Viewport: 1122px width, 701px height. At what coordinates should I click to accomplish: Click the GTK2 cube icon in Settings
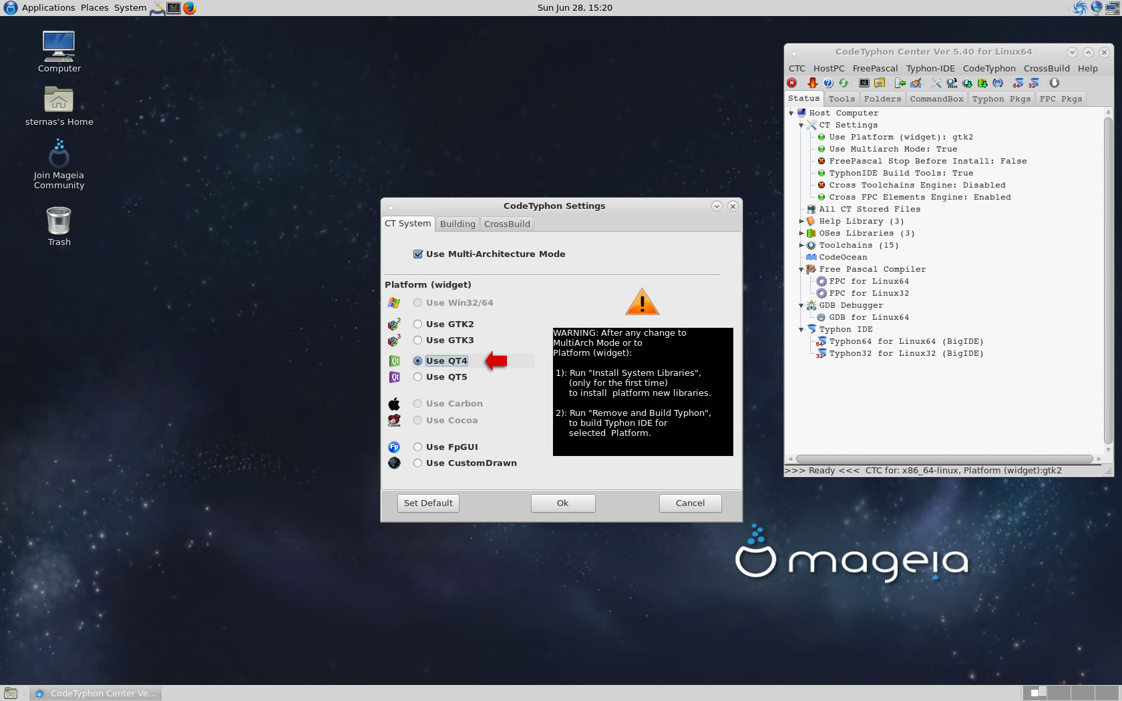[x=394, y=324]
